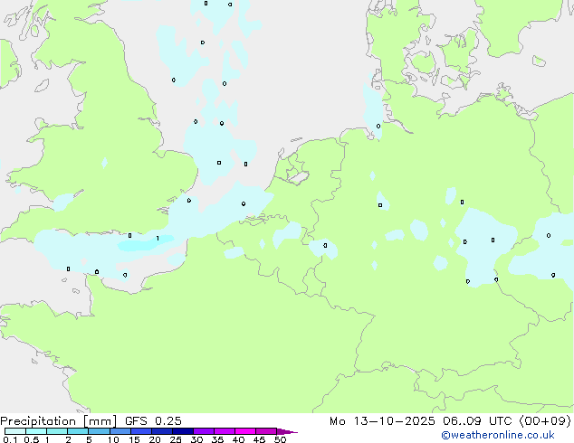This screenshot has height=443, width=574.
Task: Click the '[mm]' unit label
Action: tap(100, 421)
